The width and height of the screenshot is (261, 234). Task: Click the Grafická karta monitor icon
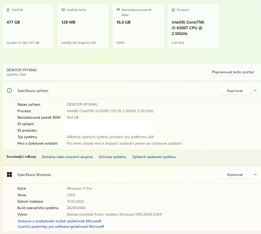(x=63, y=10)
